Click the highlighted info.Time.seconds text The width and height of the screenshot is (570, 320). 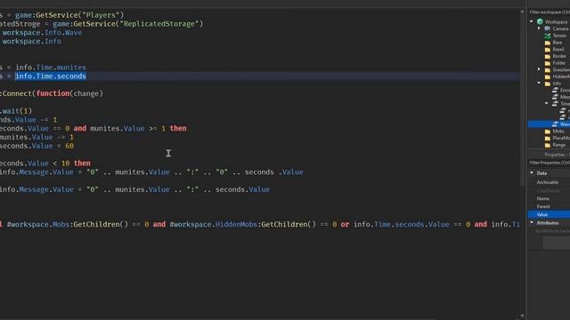[x=51, y=76]
